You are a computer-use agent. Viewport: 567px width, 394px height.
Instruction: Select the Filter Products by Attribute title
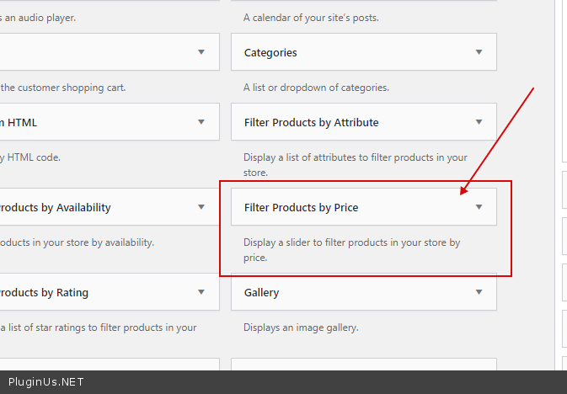coord(311,122)
